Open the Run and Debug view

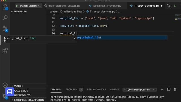[x=4, y=40]
